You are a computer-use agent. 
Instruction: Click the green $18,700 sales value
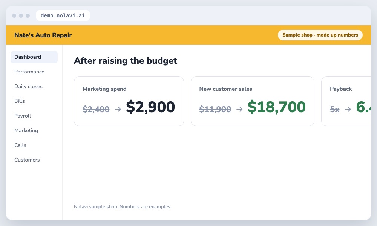click(276, 107)
